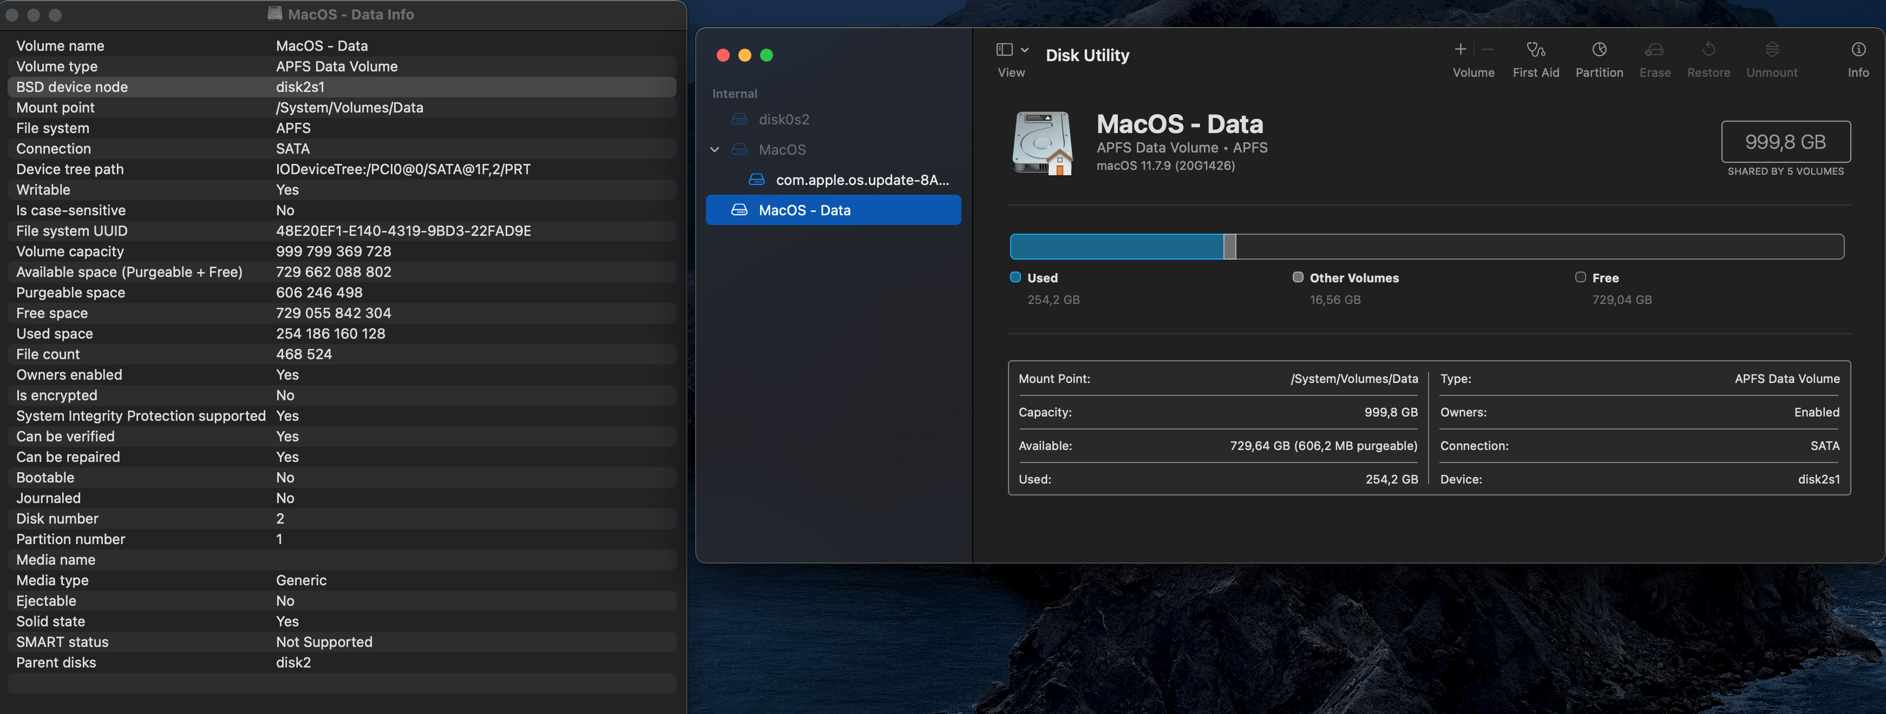Click the 999,8 GB capacity box
Image resolution: width=1886 pixels, height=714 pixels.
[1785, 141]
